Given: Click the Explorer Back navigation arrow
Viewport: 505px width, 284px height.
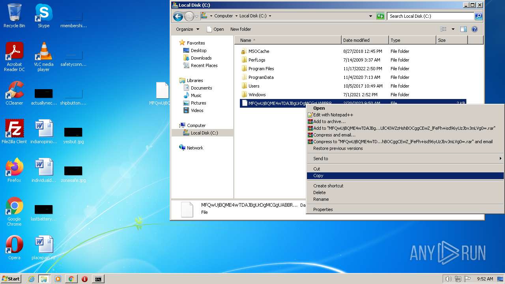Looking at the screenshot, I should tap(178, 16).
